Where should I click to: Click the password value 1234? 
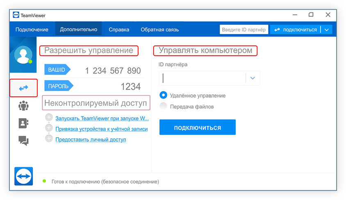pos(131,86)
